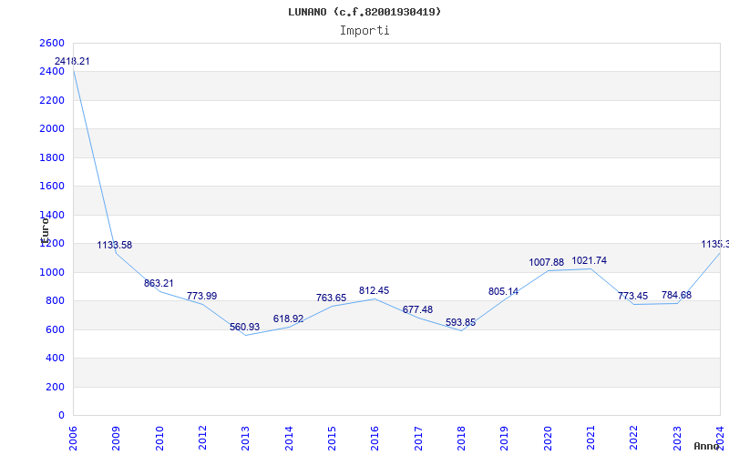Click the y-axis value 2400
Screen dimensions: 729x455
(x=52, y=72)
